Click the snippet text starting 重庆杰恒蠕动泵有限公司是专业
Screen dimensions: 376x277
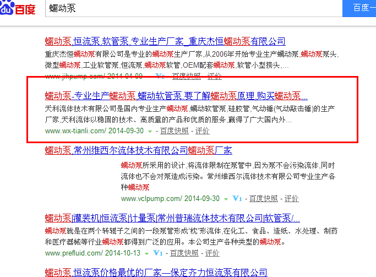192,59
